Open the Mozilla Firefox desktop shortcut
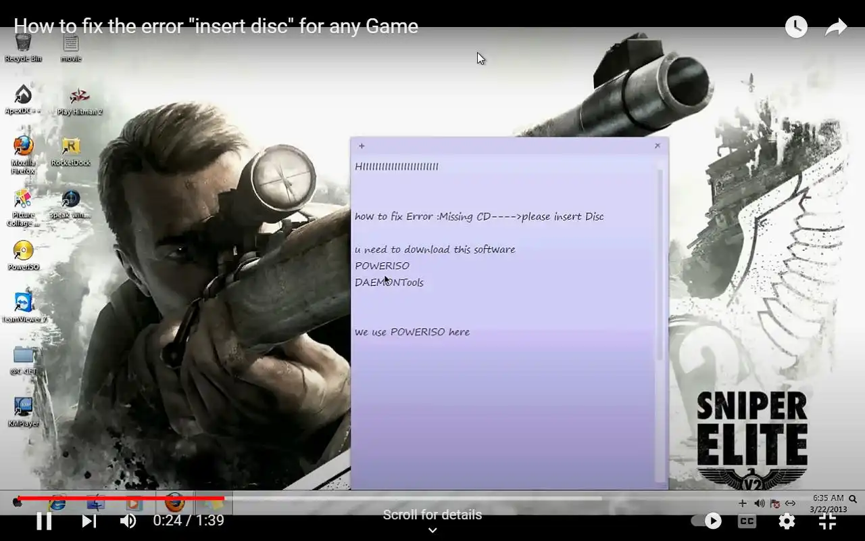865x541 pixels. [23, 155]
